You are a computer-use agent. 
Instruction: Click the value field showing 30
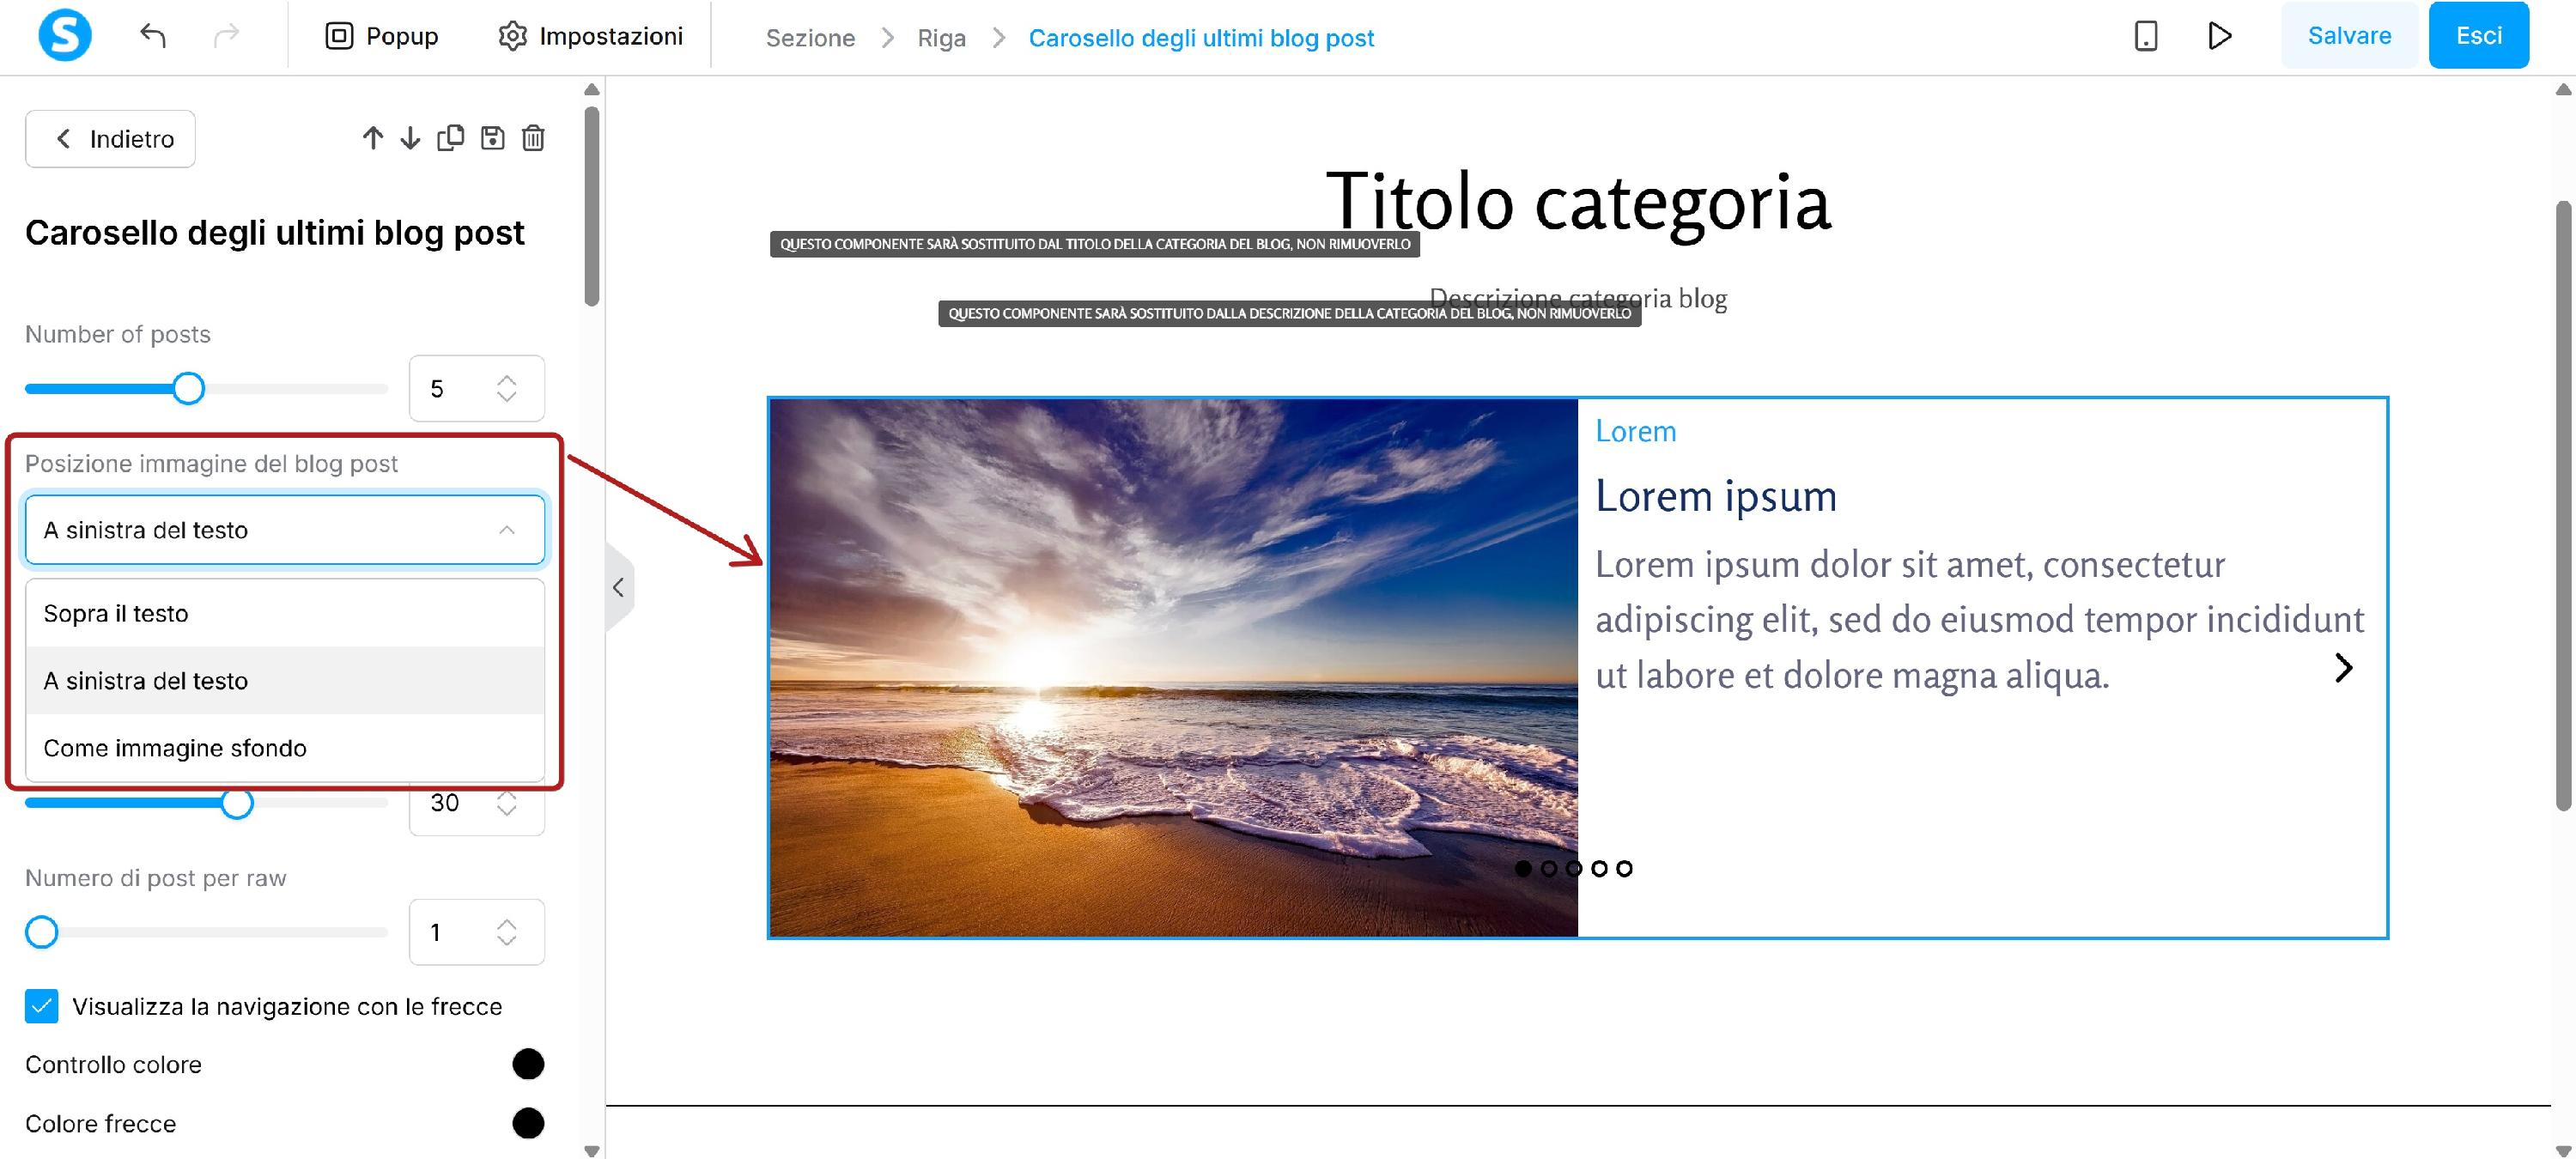(x=477, y=805)
